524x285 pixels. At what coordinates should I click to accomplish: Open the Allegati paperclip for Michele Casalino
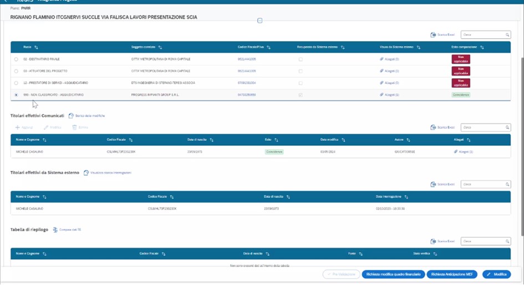click(x=456, y=151)
